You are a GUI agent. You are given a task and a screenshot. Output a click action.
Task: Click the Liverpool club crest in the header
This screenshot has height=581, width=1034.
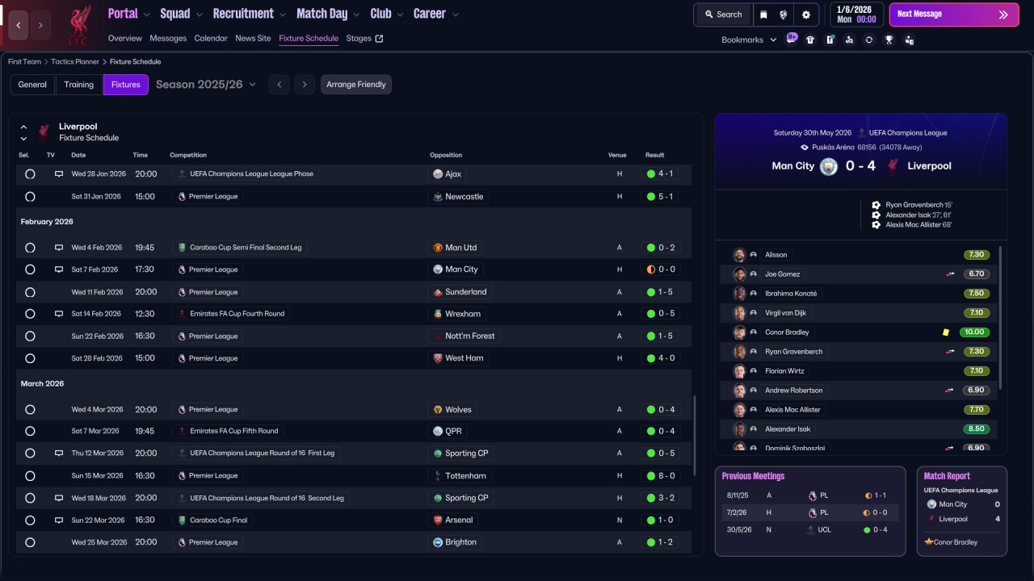click(x=78, y=25)
